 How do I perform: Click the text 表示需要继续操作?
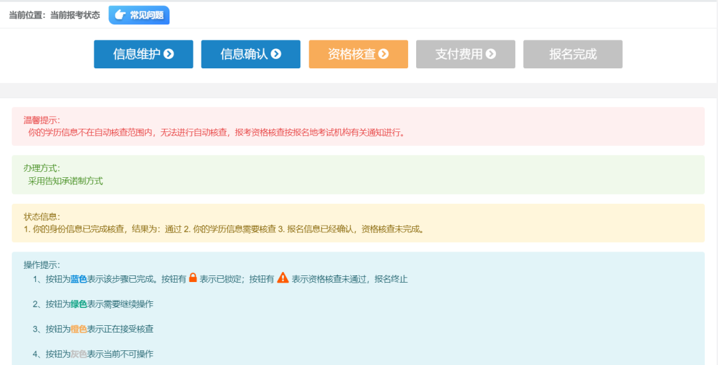(120, 304)
